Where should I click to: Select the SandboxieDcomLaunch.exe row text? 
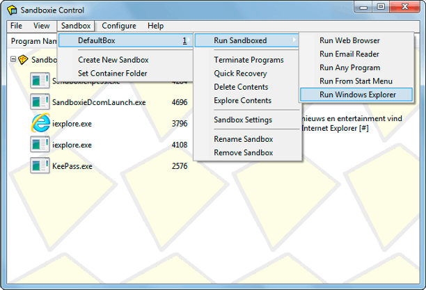click(99, 102)
